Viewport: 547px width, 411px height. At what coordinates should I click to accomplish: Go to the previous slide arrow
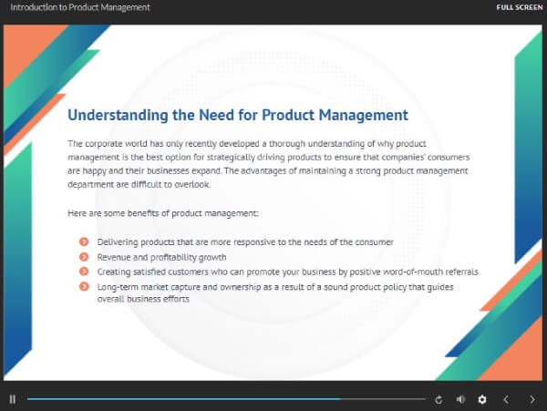click(x=507, y=399)
